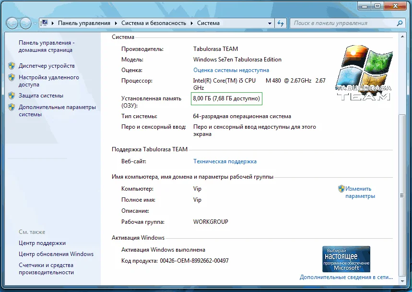Click Изменить параметры link
Image resolution: width=412 pixels, height=292 pixels.
click(x=360, y=192)
